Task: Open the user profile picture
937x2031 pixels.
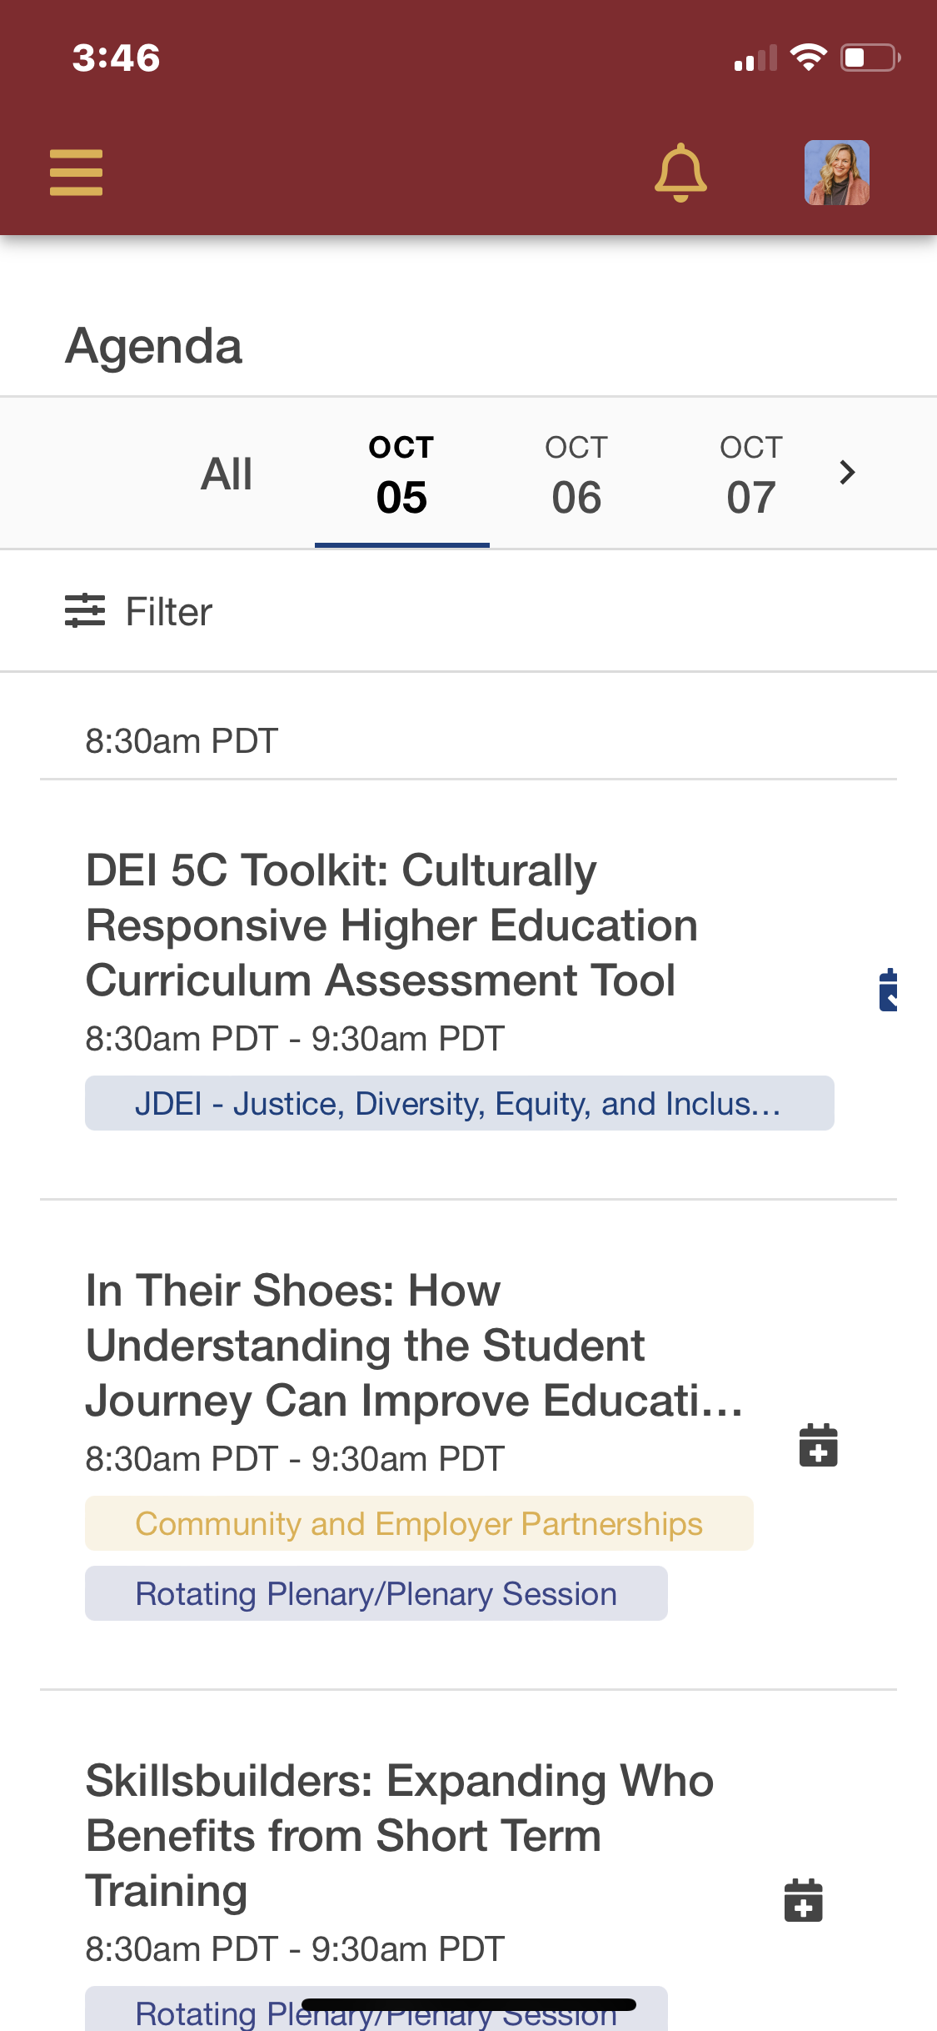Action: tap(836, 173)
